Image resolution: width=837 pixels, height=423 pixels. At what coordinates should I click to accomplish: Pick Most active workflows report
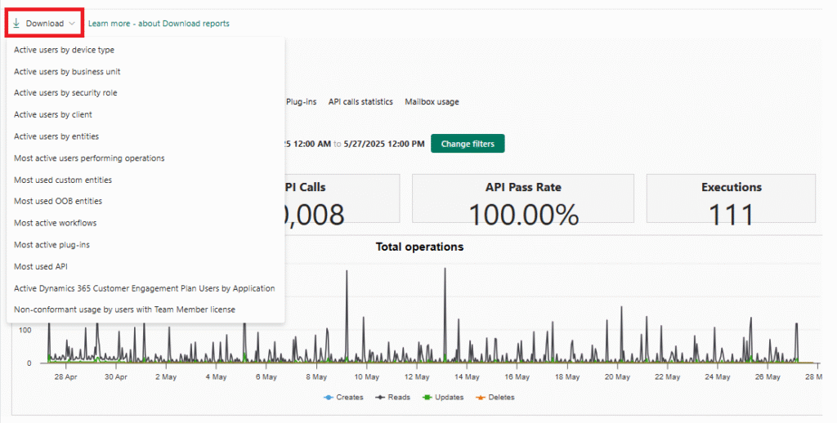(54, 223)
